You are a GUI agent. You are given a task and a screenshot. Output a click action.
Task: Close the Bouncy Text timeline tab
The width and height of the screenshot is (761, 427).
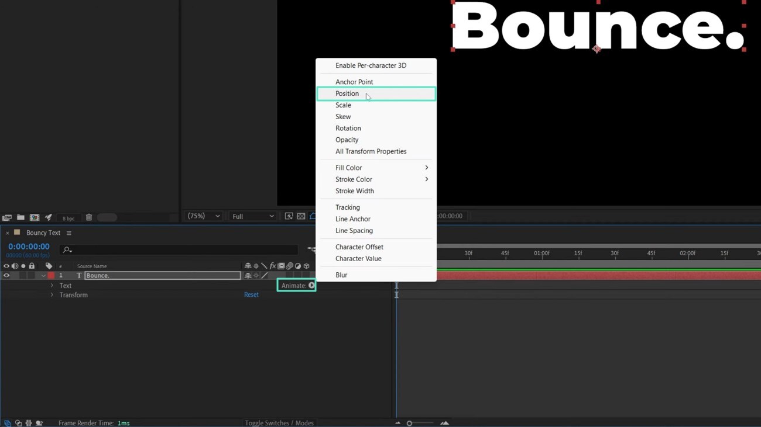[8, 233]
